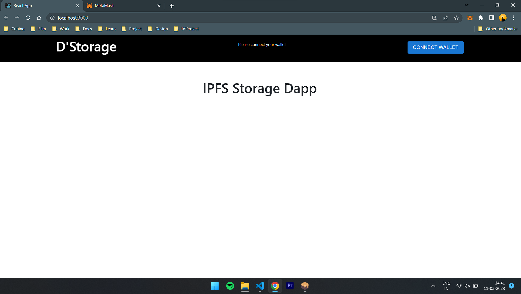Image resolution: width=521 pixels, height=294 pixels.
Task: Open Visual Studio Code from the taskbar
Action: [x=260, y=286]
